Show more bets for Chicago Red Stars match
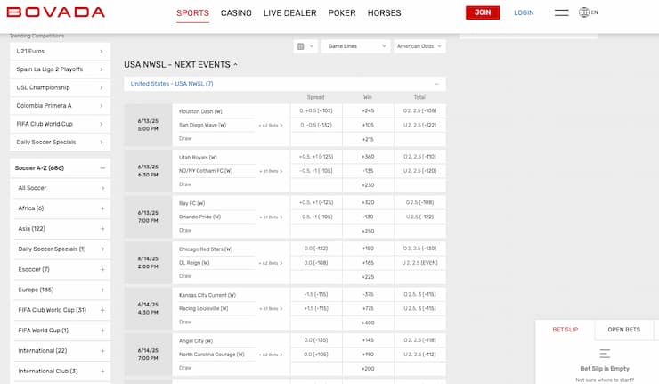Image resolution: width=659 pixels, height=384 pixels. (x=271, y=263)
